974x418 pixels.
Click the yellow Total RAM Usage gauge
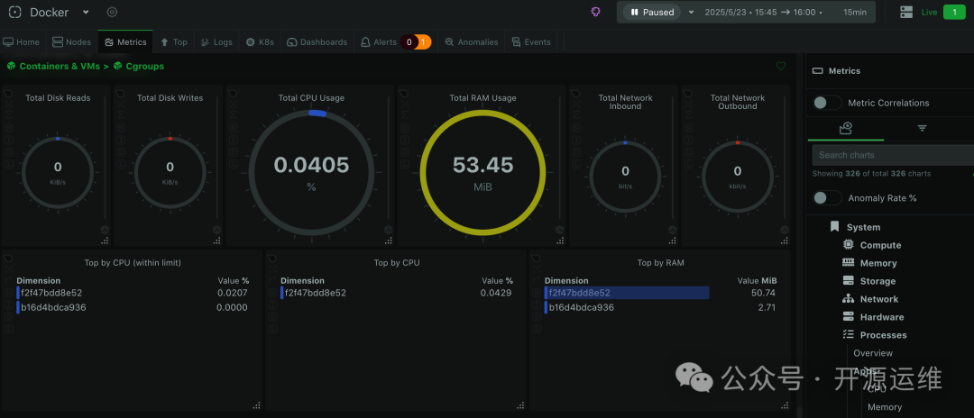click(x=482, y=172)
